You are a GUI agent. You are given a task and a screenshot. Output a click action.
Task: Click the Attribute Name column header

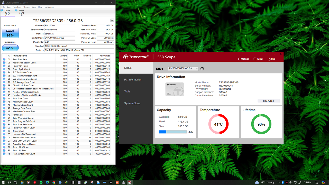[33, 55]
